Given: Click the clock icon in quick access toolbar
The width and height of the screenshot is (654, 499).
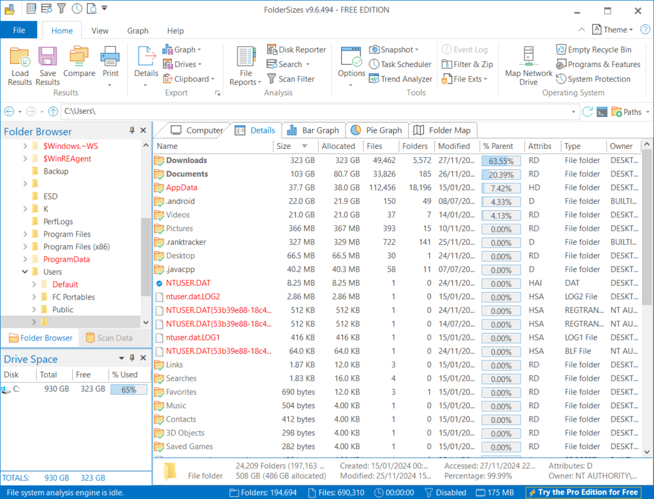Looking at the screenshot, I should point(77,8).
